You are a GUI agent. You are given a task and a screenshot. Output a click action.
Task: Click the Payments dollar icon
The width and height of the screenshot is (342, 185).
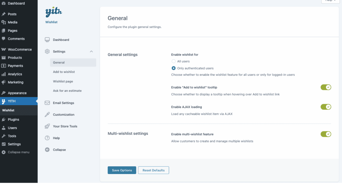3,66
